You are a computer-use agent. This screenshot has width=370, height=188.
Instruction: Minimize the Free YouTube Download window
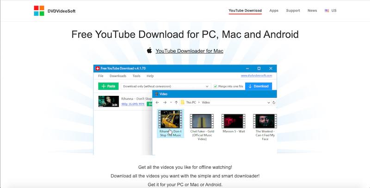click(247, 68)
